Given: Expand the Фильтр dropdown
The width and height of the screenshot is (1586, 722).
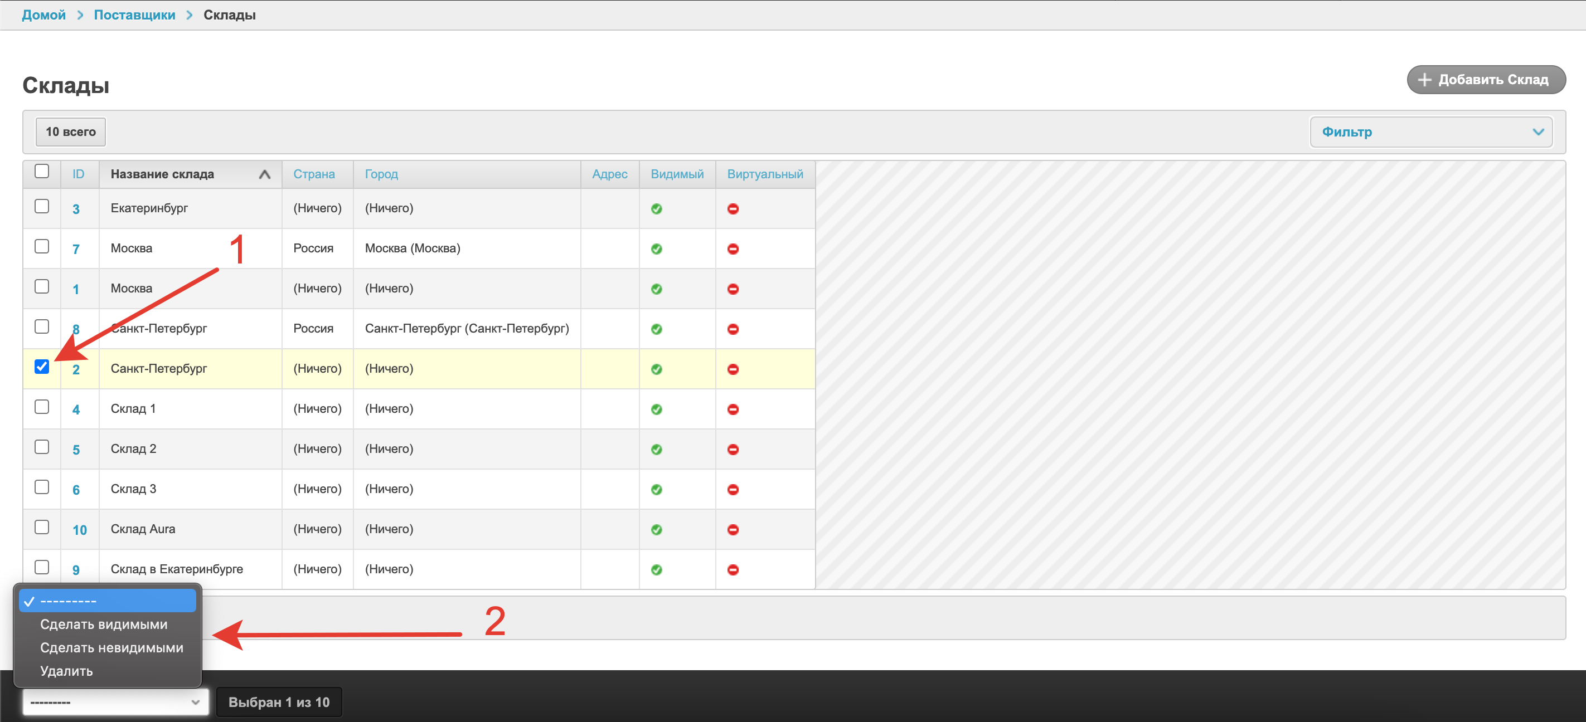Looking at the screenshot, I should [x=1430, y=131].
